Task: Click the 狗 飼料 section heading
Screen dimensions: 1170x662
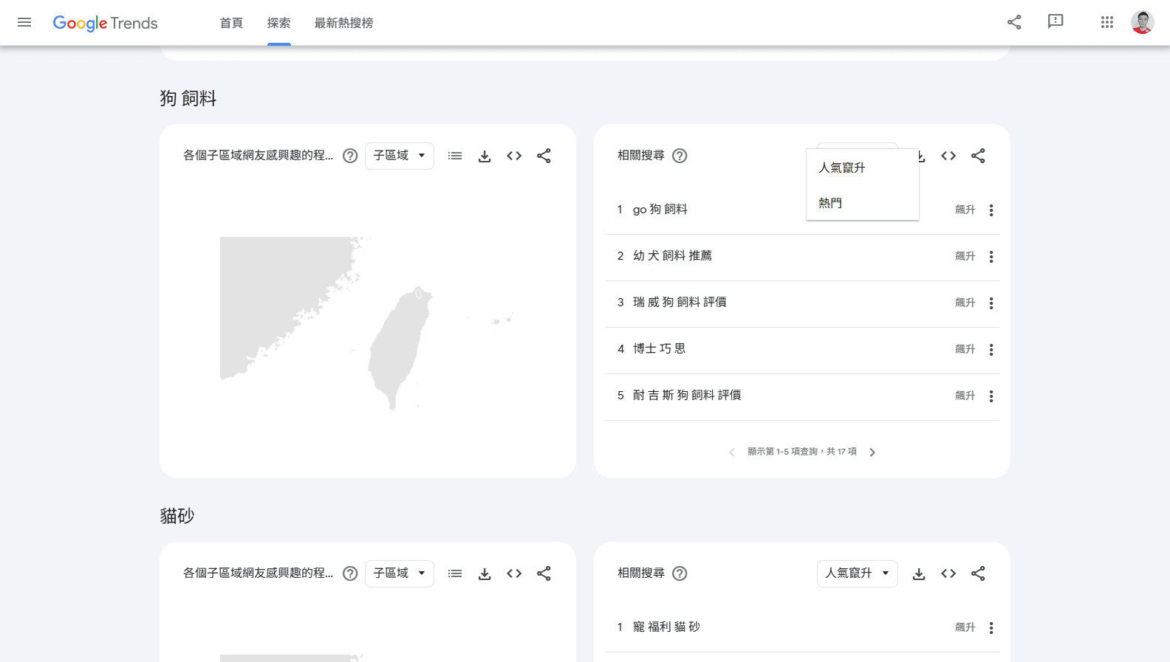Action: [188, 98]
